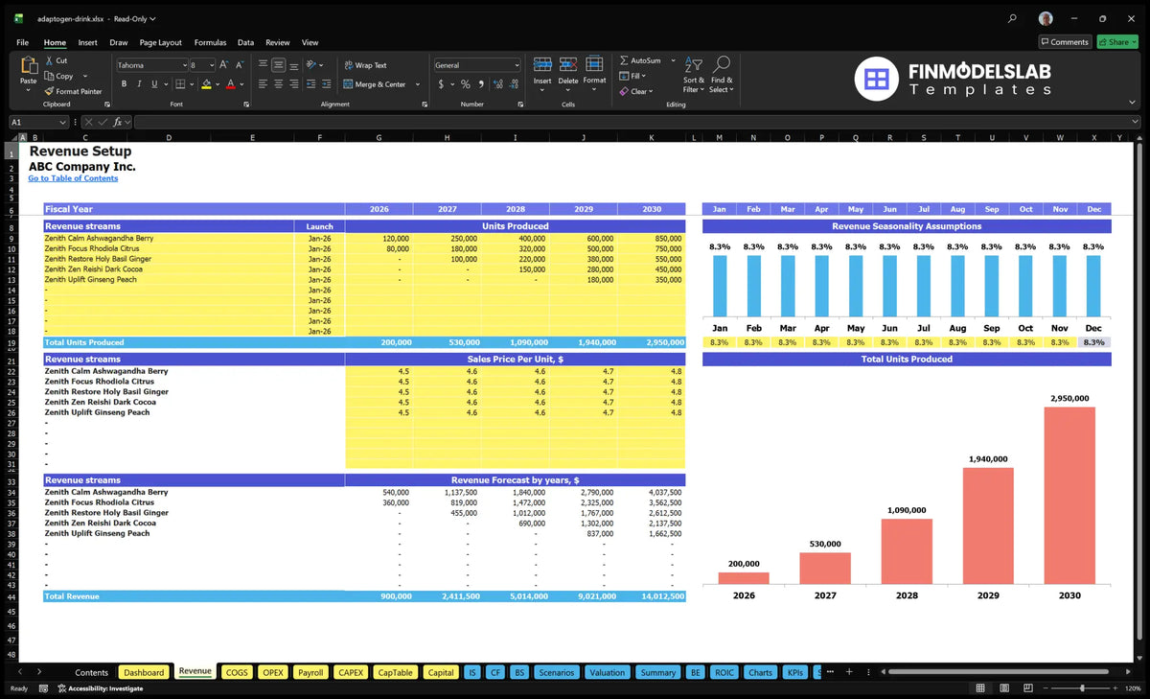
Task: Click Insert Function fx icon
Action: coord(118,122)
